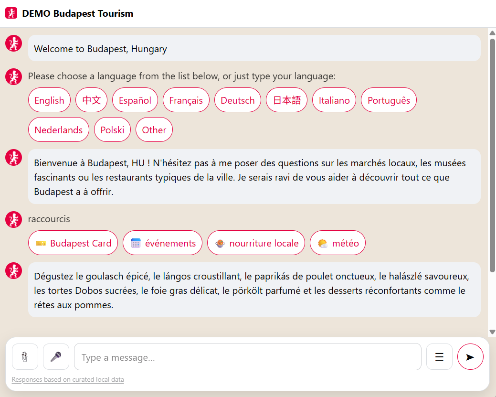Activate the microphone voice input
This screenshot has width=496, height=397.
point(56,357)
